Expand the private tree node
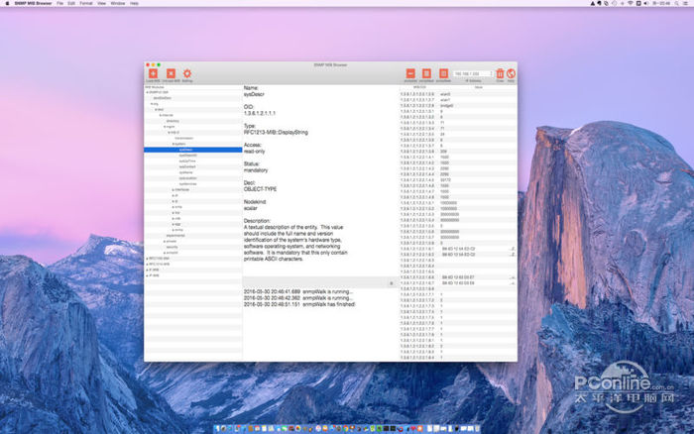 click(x=165, y=242)
